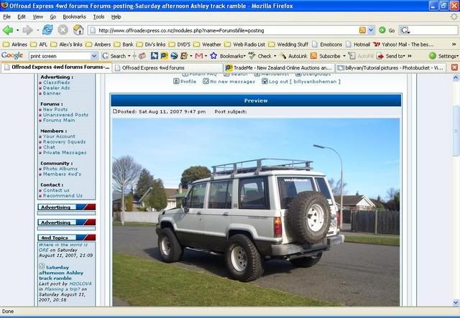Image resolution: width=460 pixels, height=318 pixels.
Task: Open the Bank bookmark folder
Action: (124, 45)
